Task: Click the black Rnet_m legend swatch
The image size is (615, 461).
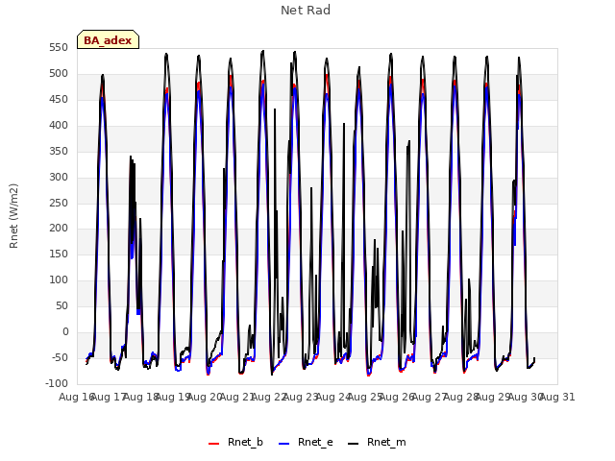Action: [353, 444]
